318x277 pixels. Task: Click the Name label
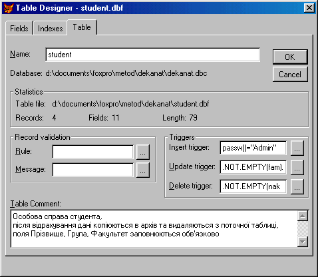20,54
